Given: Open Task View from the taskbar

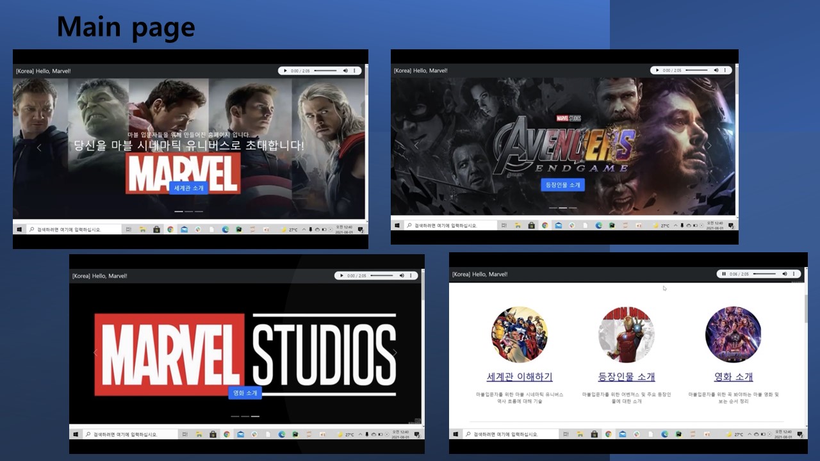Looking at the screenshot, I should pyautogui.click(x=129, y=229).
